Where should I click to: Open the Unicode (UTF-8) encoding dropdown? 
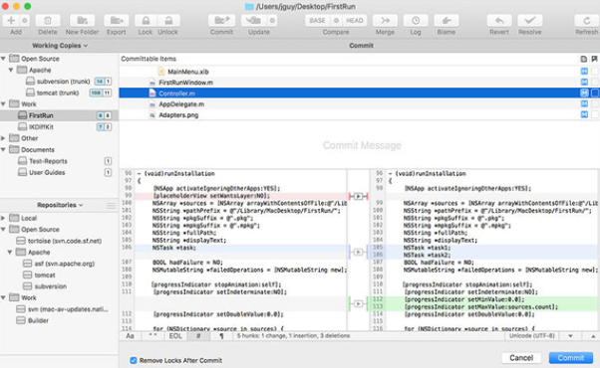(532, 336)
